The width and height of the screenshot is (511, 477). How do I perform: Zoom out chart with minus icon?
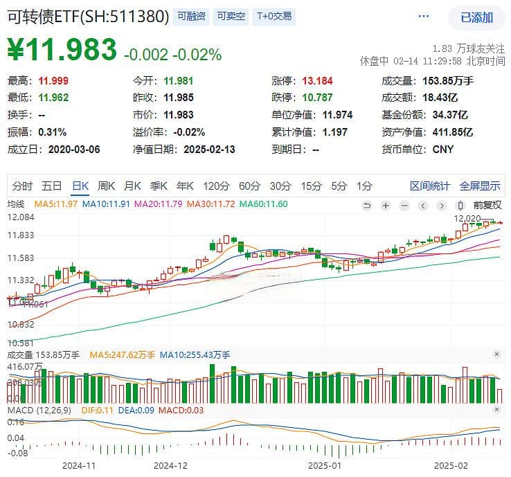point(404,206)
